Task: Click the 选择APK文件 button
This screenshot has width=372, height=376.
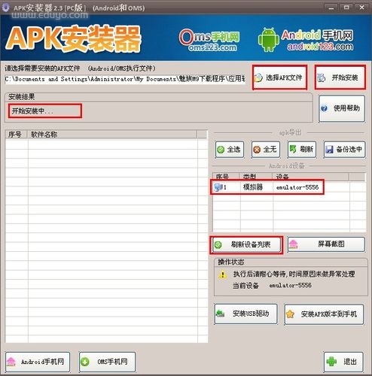Action: tap(279, 77)
